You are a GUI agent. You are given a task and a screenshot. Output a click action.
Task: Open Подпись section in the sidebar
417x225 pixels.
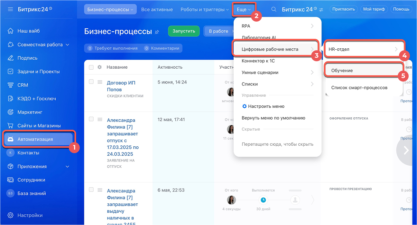pos(27,58)
